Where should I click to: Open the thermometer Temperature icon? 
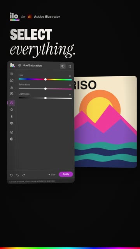coord(12,116)
